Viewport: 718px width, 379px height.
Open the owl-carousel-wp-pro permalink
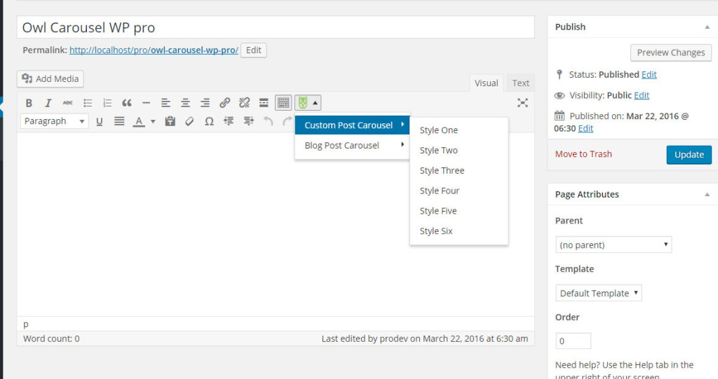pyautogui.click(x=154, y=50)
